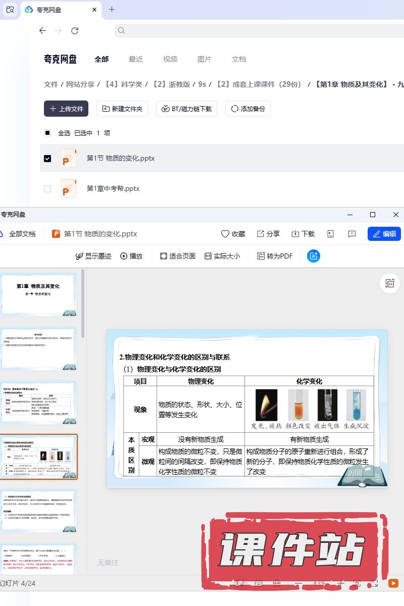Click the 上传文件 upload button

66,109
